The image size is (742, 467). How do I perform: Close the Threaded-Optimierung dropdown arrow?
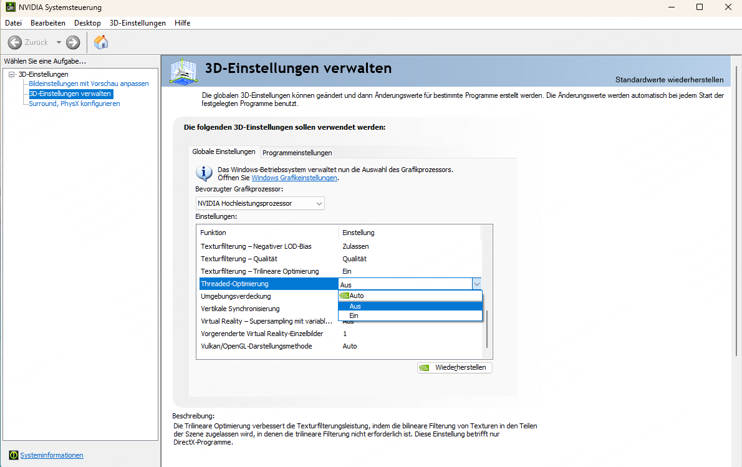(476, 284)
